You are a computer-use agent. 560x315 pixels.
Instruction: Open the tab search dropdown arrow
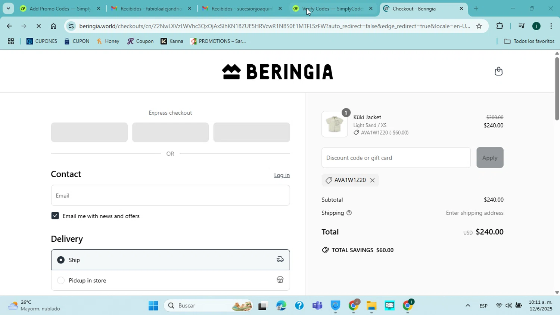click(x=8, y=9)
